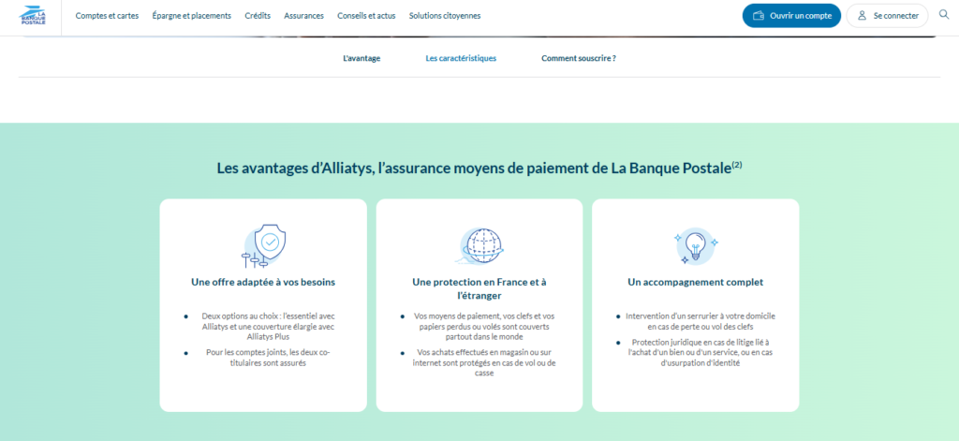Open the Épargne et placements menu
The height and width of the screenshot is (441, 959).
pos(191,16)
